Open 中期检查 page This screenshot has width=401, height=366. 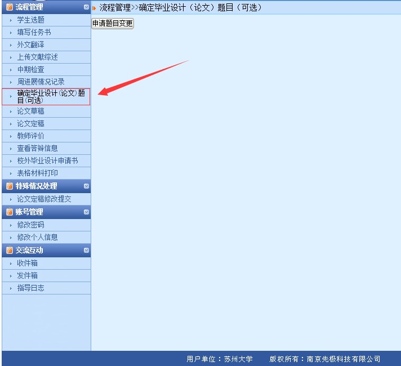pyautogui.click(x=46, y=70)
